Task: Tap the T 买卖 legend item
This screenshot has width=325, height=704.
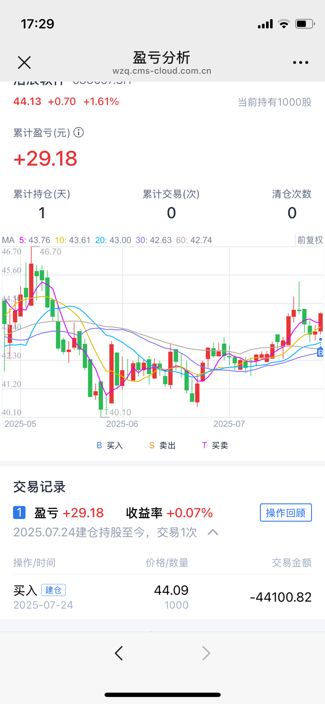Action: pyautogui.click(x=215, y=445)
